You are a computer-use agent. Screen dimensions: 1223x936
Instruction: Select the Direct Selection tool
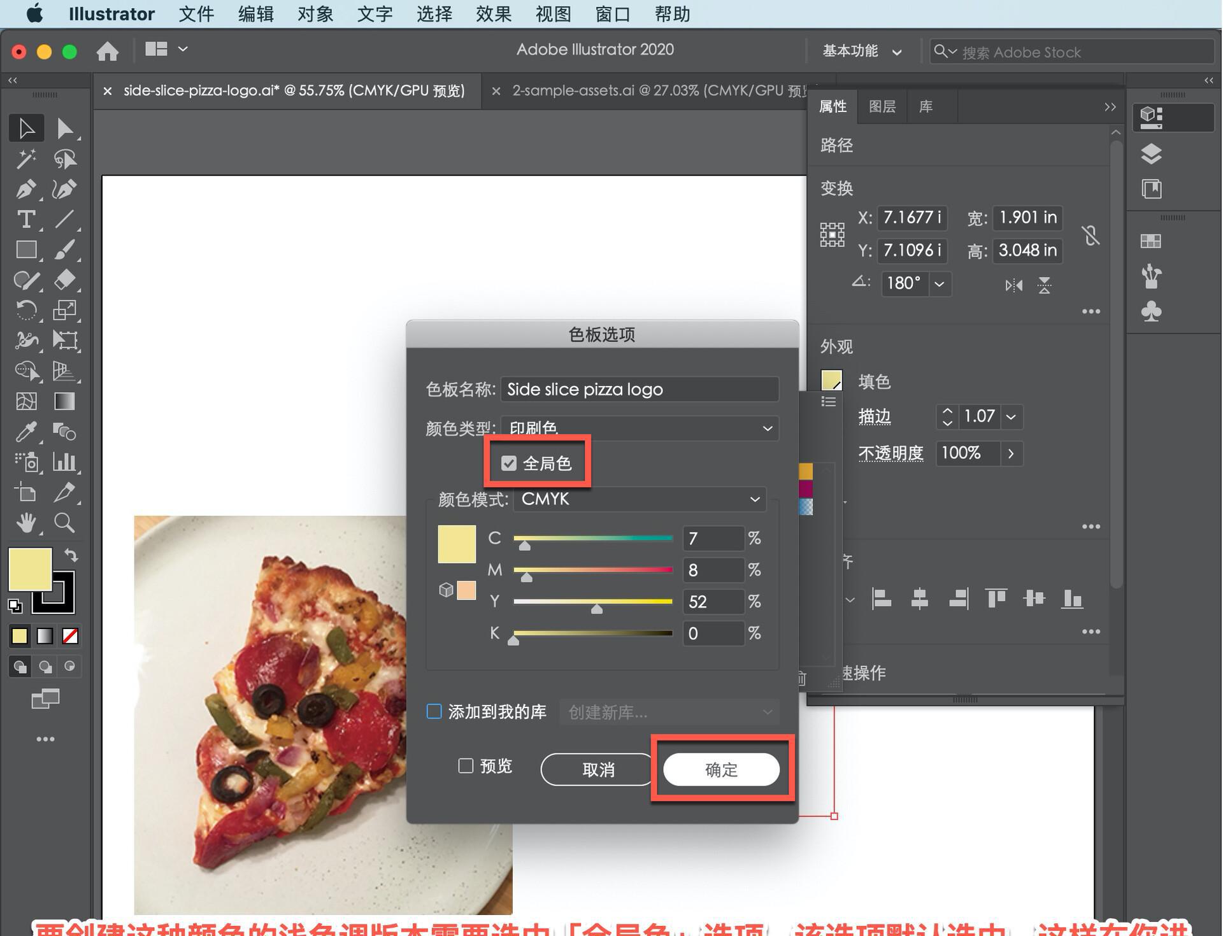tap(64, 128)
